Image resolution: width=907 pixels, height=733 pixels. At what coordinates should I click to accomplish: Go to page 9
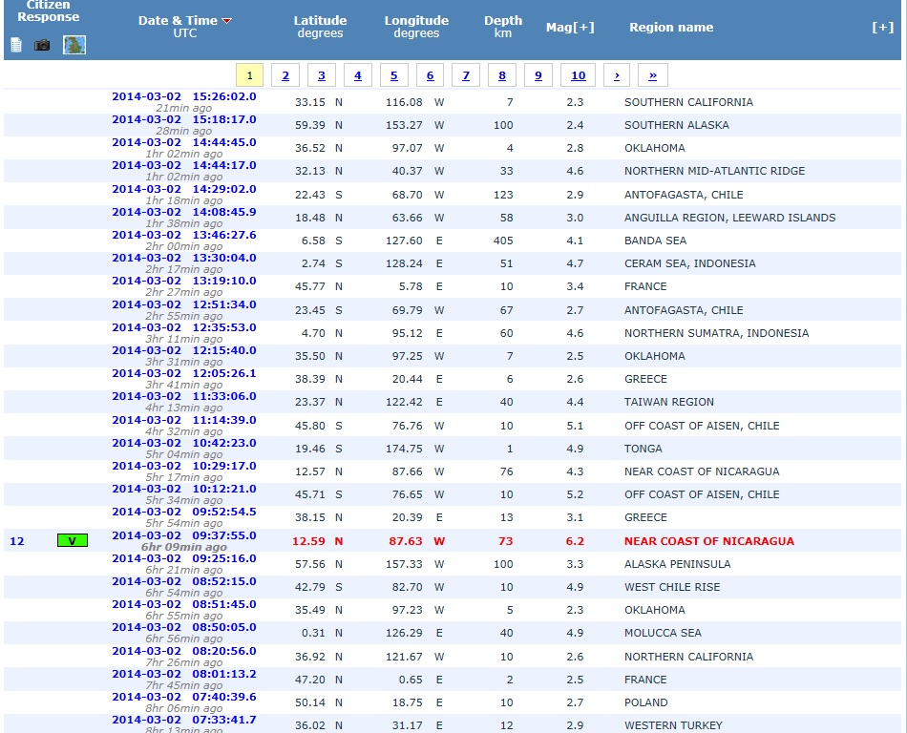[538, 75]
